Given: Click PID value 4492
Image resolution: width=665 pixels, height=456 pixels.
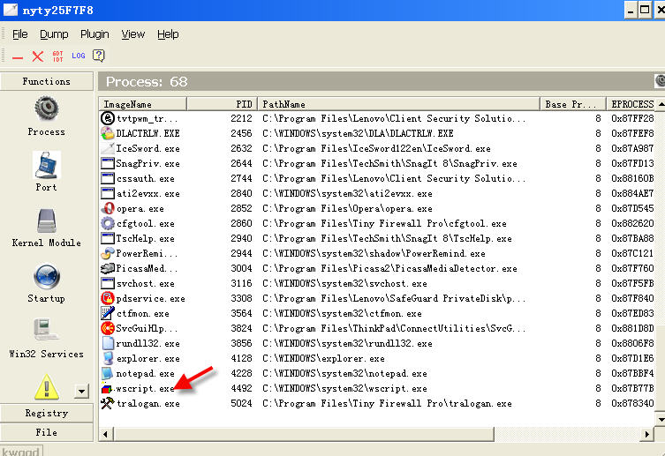Looking at the screenshot, I should pyautogui.click(x=241, y=388).
